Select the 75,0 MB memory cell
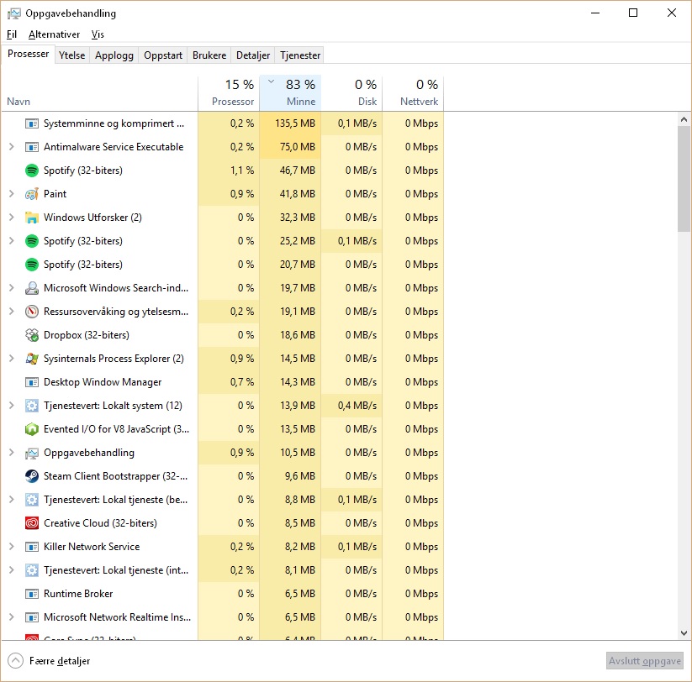 point(290,147)
